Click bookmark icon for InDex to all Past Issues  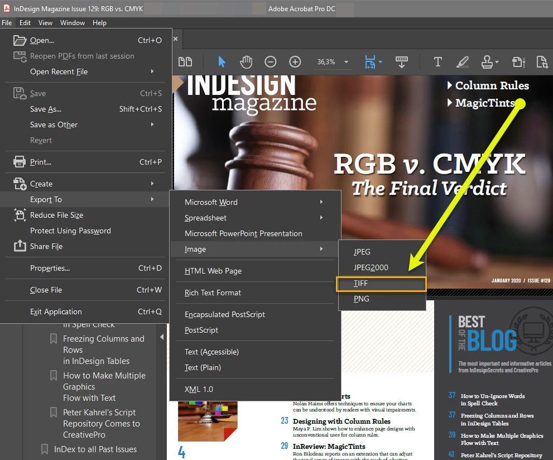pos(45,449)
